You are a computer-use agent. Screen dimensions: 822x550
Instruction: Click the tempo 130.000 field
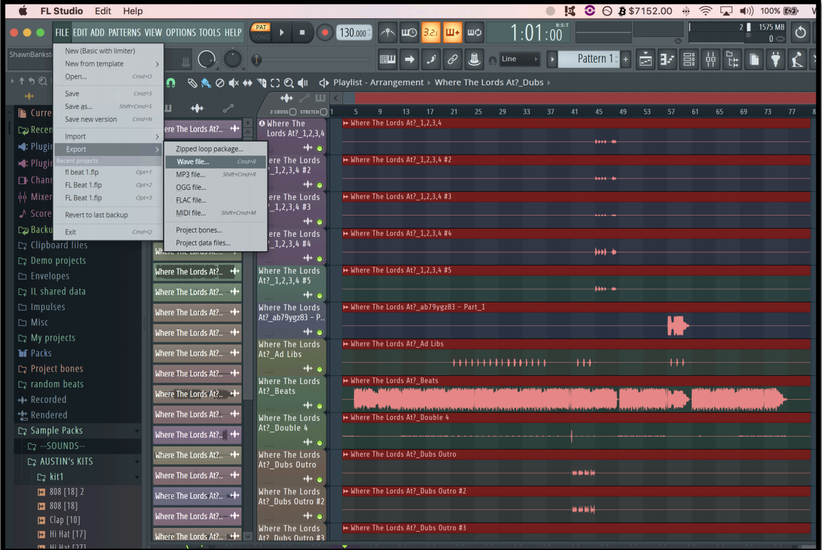pyautogui.click(x=353, y=33)
